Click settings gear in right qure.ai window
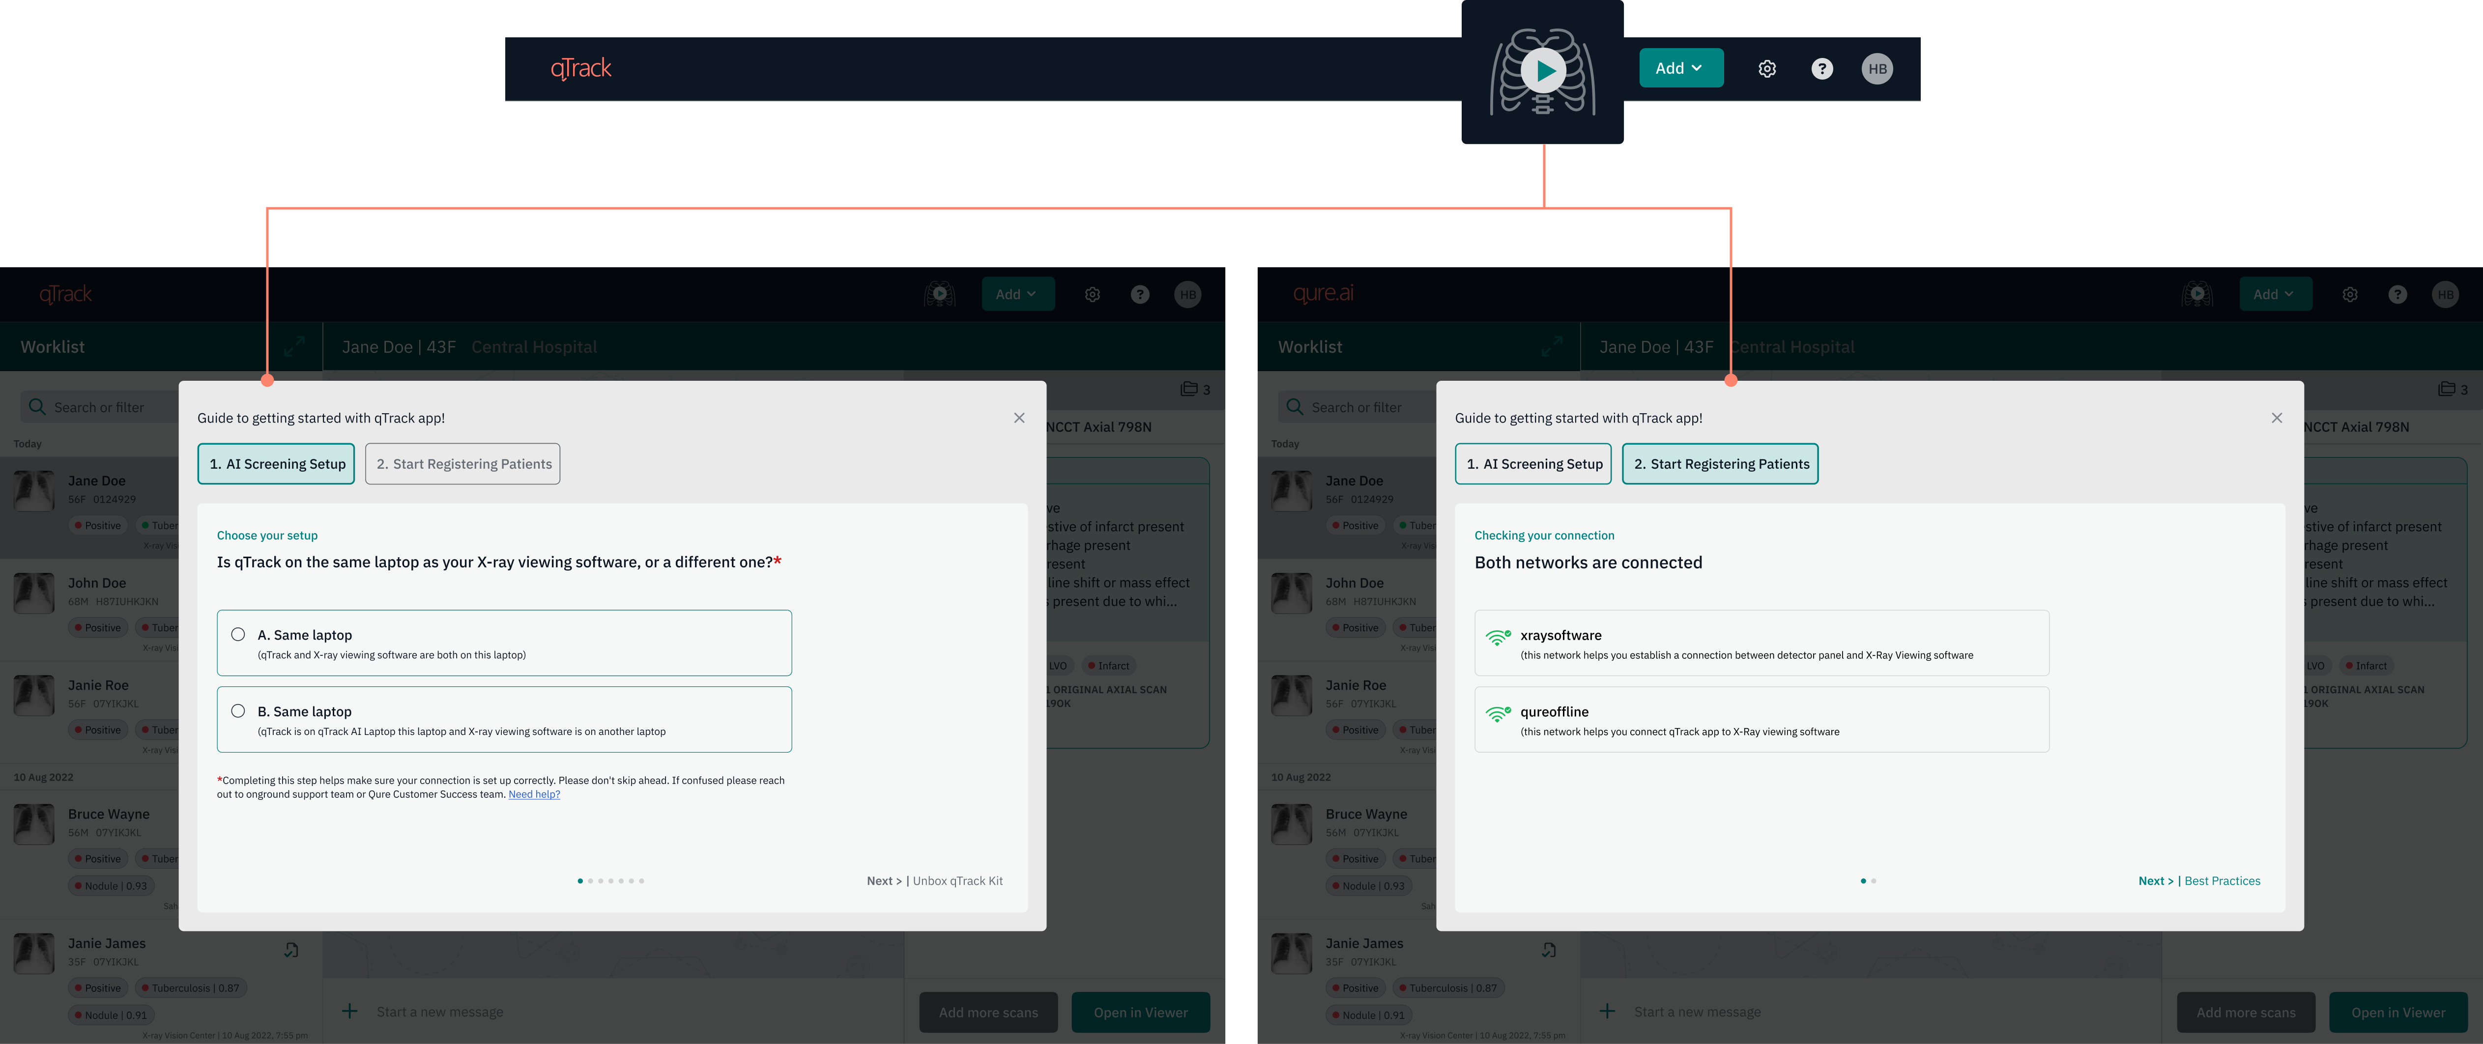The image size is (2483, 1044). [2350, 294]
